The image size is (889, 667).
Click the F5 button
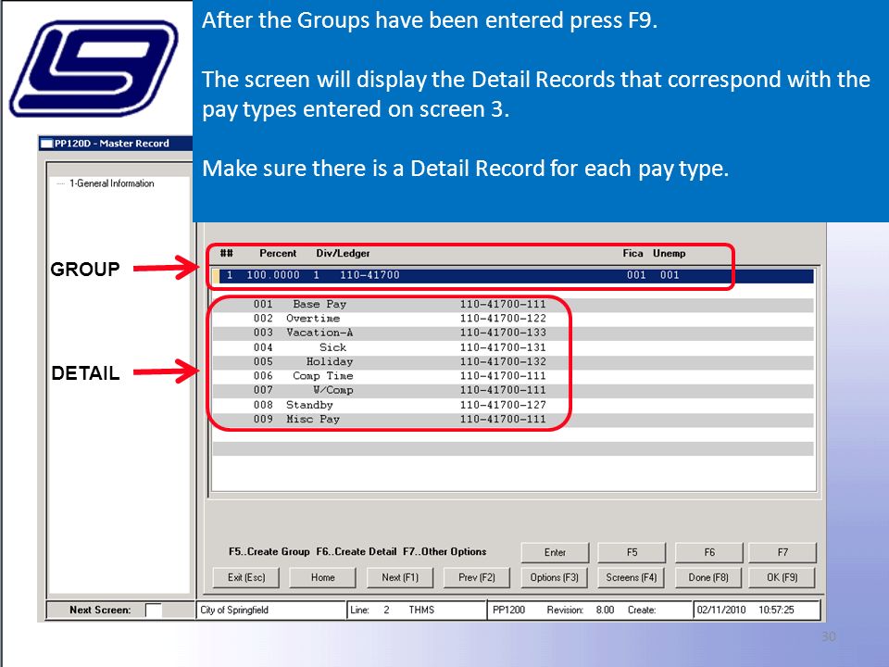click(632, 552)
